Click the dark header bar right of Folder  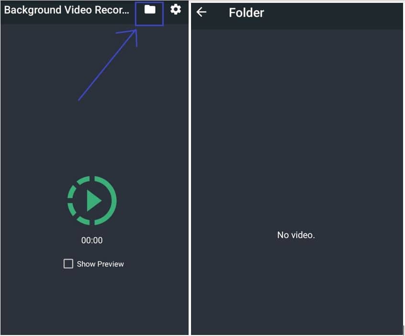pos(333,15)
